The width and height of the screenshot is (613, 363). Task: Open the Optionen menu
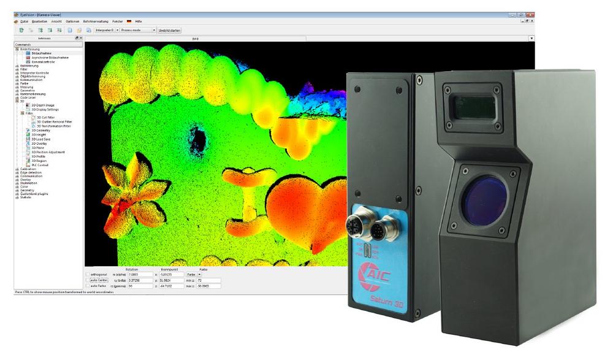(73, 21)
